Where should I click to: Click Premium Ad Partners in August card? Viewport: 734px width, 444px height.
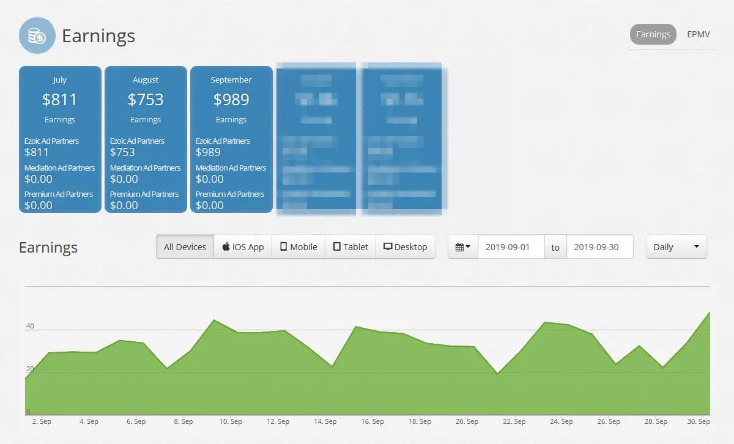(144, 194)
